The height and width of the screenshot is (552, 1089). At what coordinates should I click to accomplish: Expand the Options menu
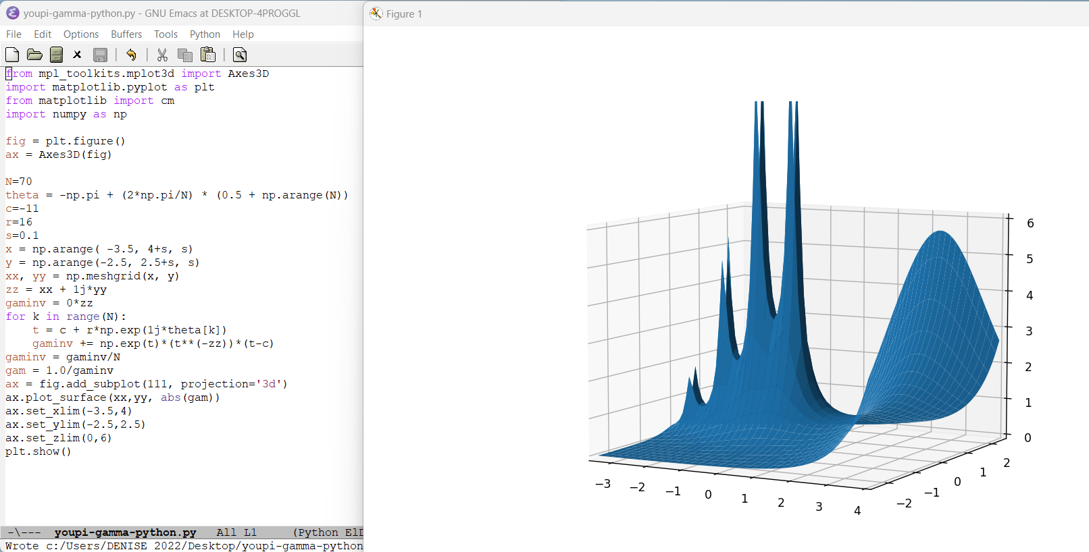click(x=81, y=34)
